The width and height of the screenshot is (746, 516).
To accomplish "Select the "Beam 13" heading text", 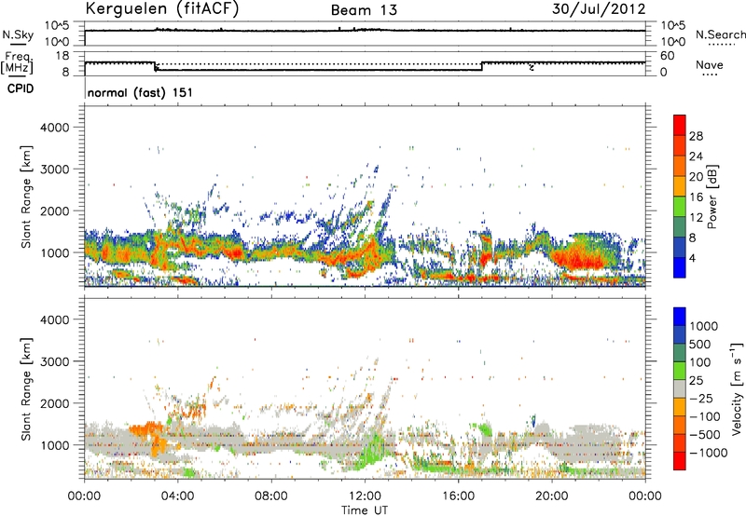I will click(364, 10).
